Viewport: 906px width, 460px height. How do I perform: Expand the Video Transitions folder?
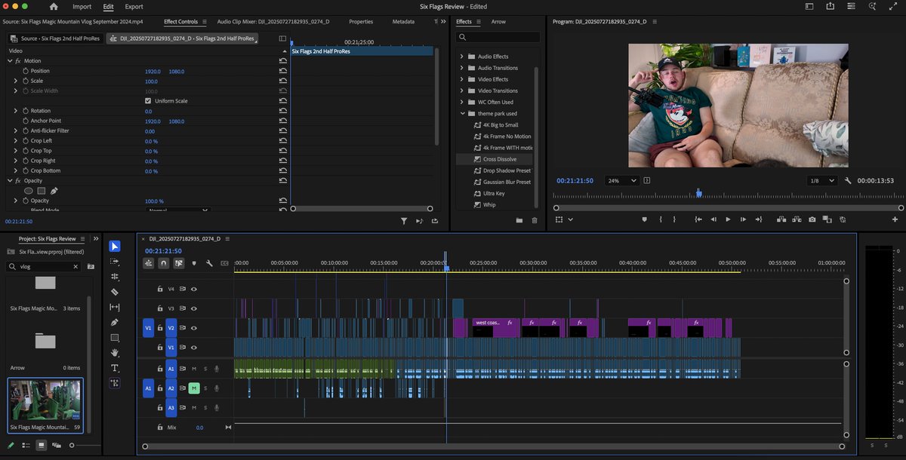coord(462,90)
